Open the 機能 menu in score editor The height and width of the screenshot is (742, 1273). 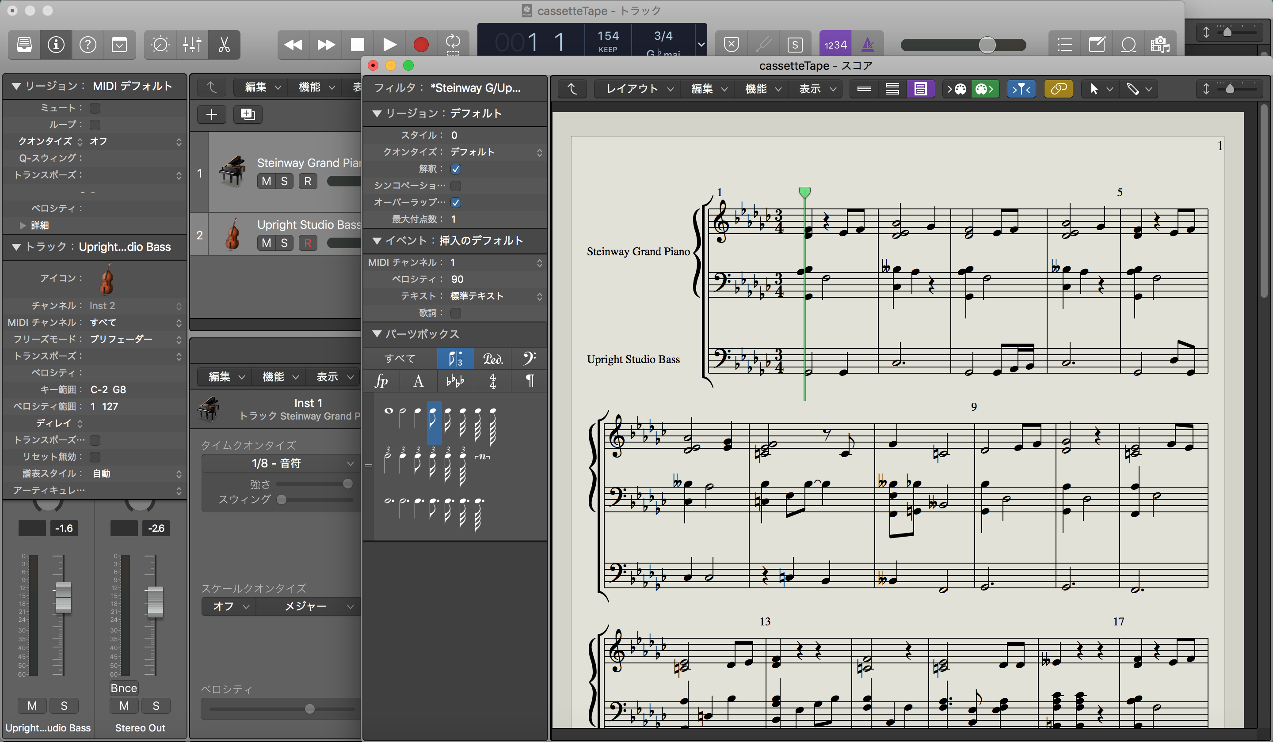tap(762, 89)
